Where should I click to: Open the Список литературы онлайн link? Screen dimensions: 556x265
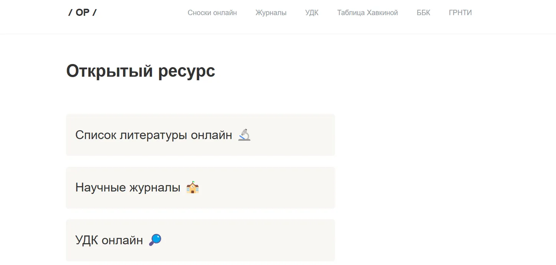pos(153,135)
